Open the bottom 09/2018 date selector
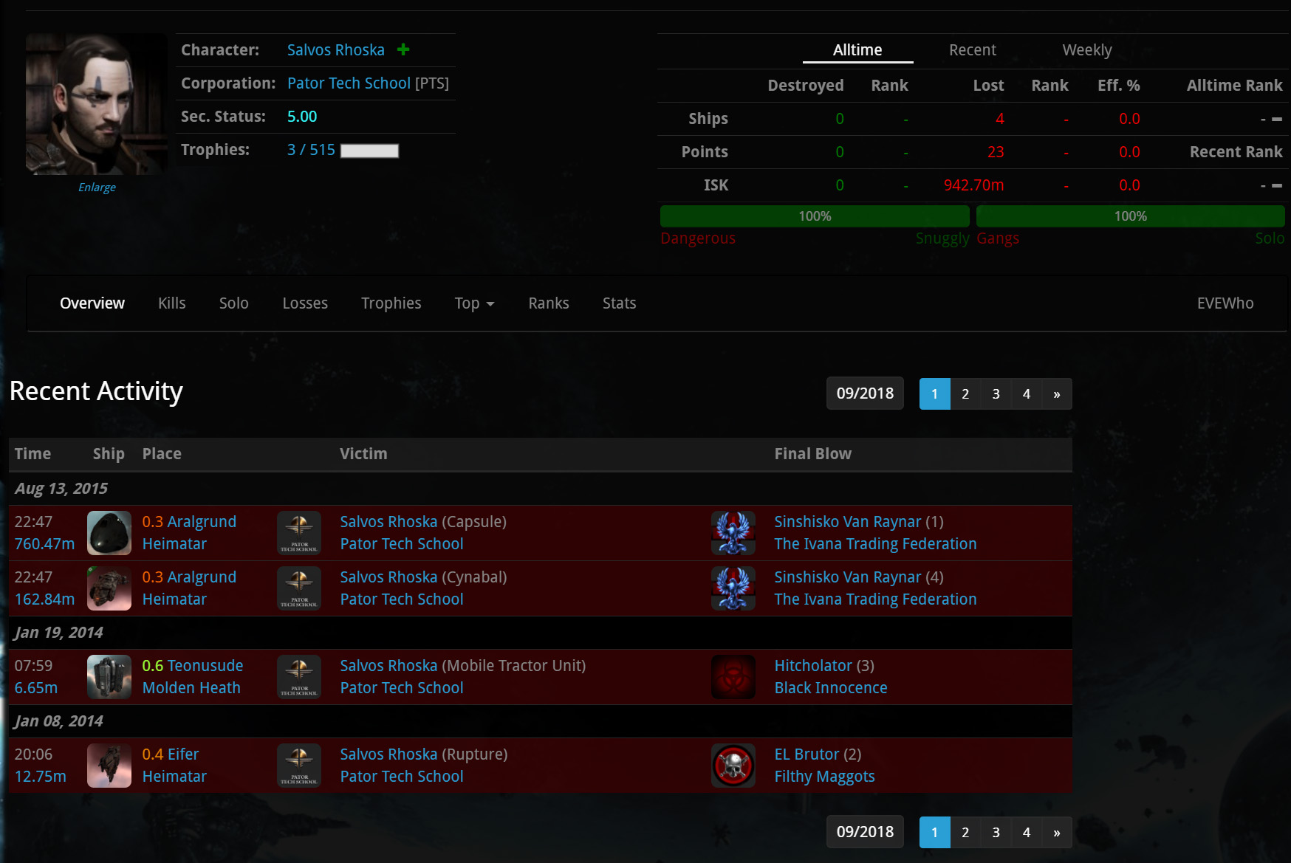The height and width of the screenshot is (863, 1291). (x=865, y=832)
